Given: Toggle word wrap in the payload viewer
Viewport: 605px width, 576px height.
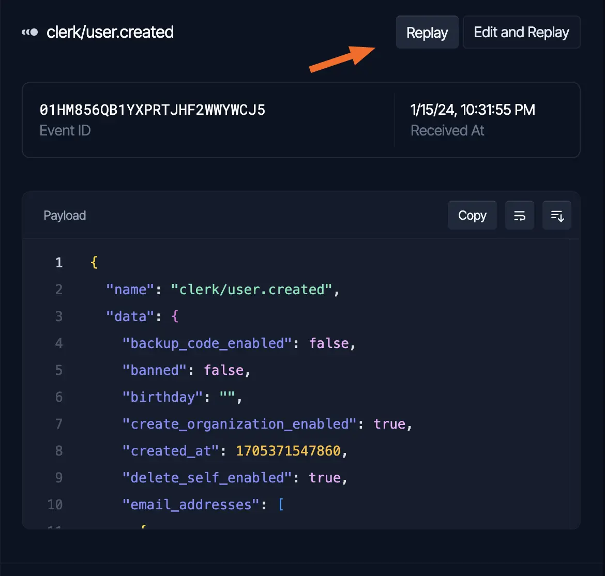Looking at the screenshot, I should (x=519, y=215).
